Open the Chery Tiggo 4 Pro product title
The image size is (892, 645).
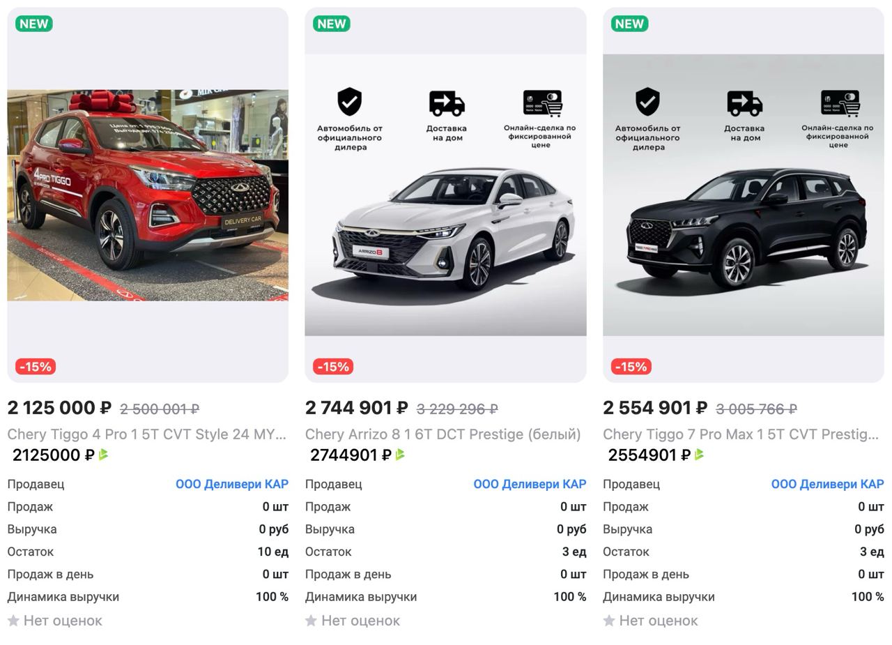click(147, 434)
